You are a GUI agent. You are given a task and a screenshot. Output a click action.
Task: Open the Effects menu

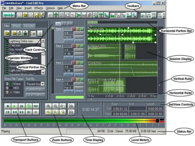(x=38, y=8)
